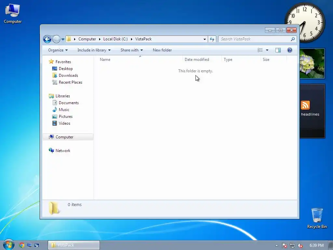333x250 pixels.
Task: Create a New folder
Action: pos(162,50)
